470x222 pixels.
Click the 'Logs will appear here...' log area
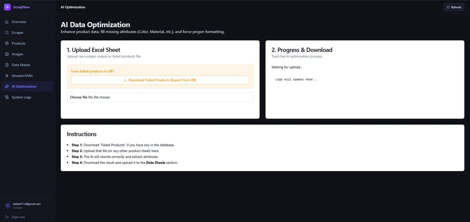tap(296, 79)
